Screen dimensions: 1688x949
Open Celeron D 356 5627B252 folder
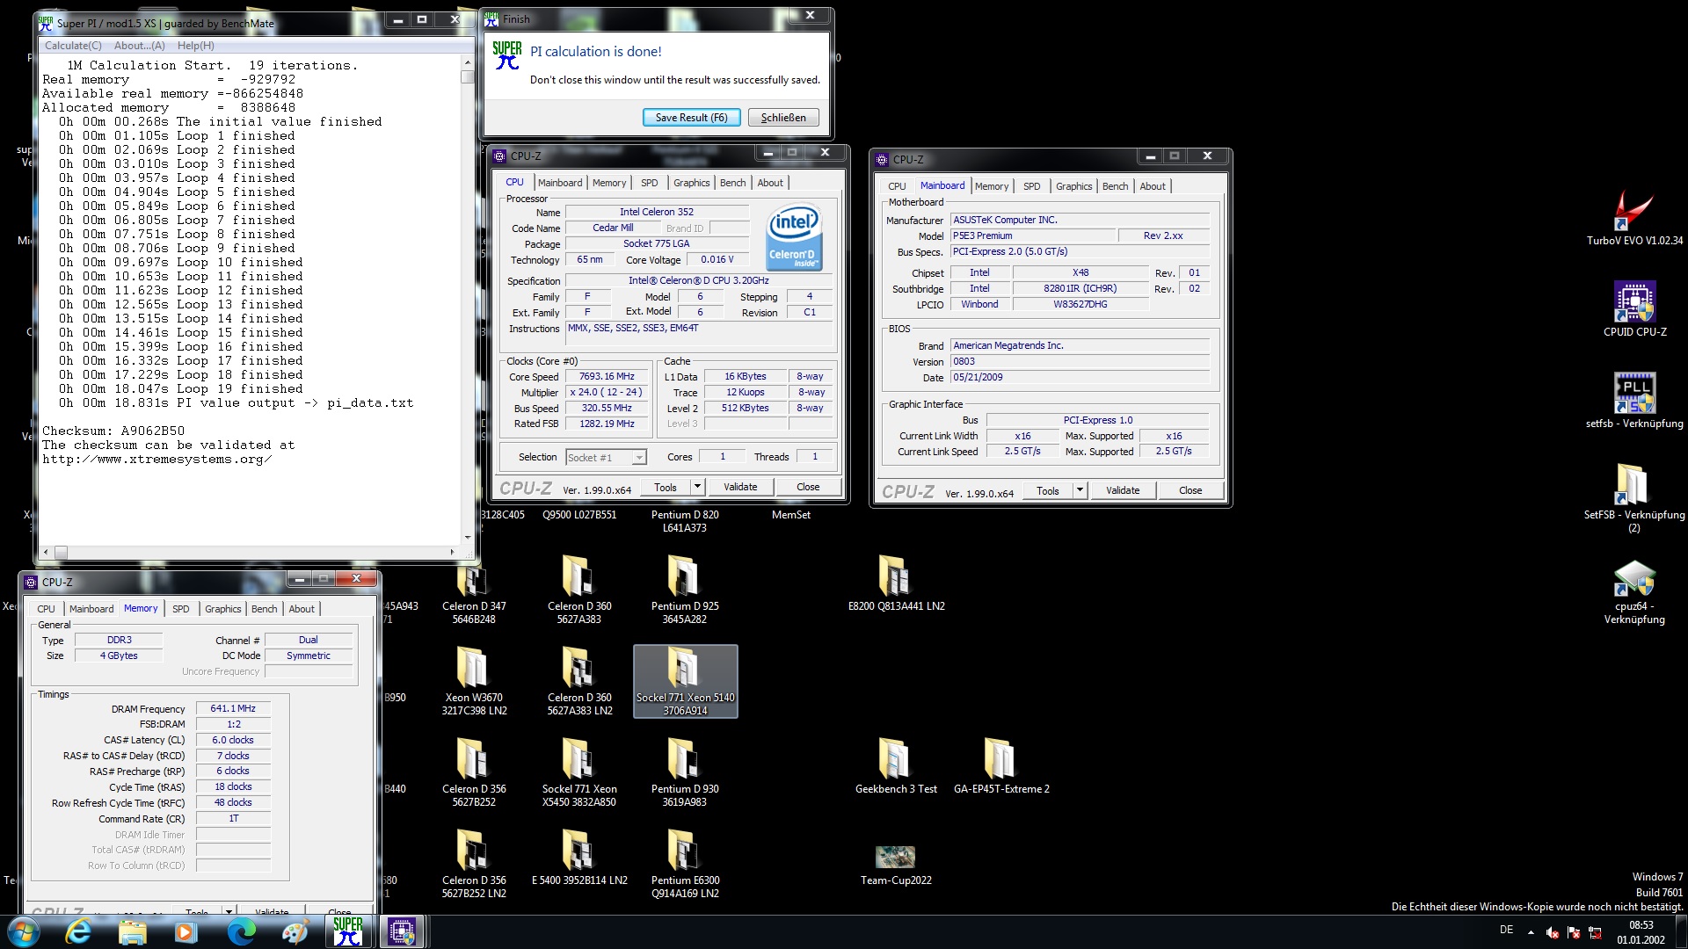[x=474, y=773]
